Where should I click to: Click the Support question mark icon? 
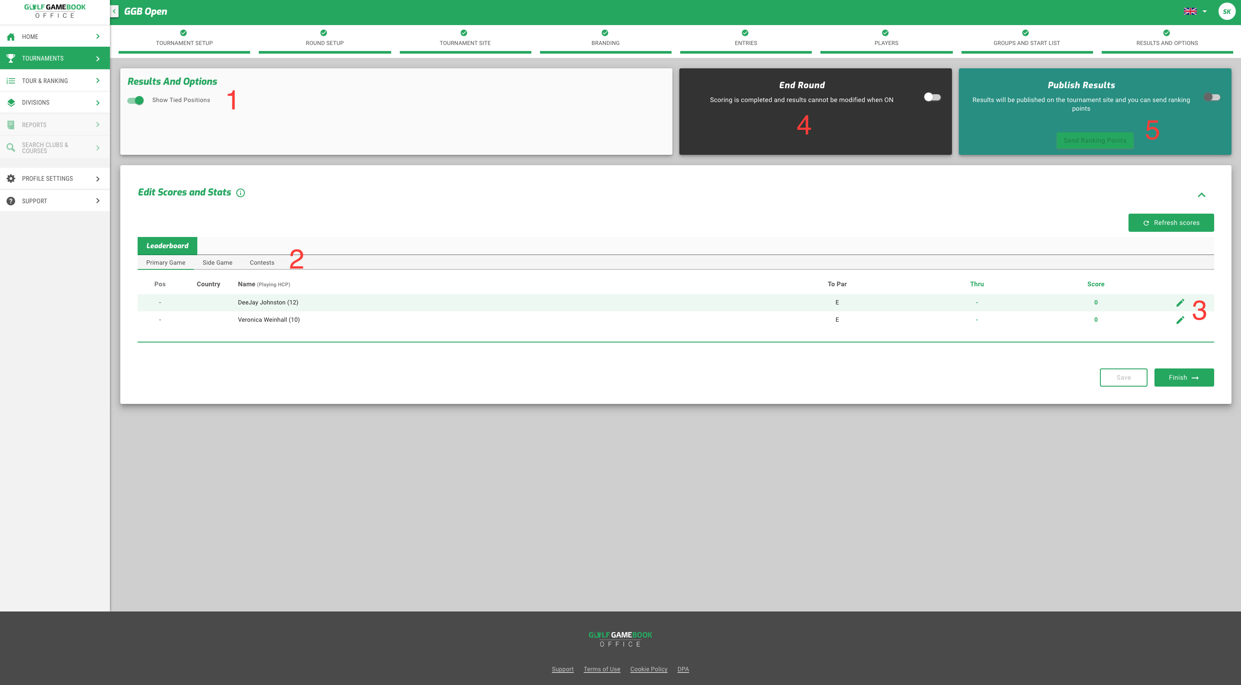click(10, 200)
